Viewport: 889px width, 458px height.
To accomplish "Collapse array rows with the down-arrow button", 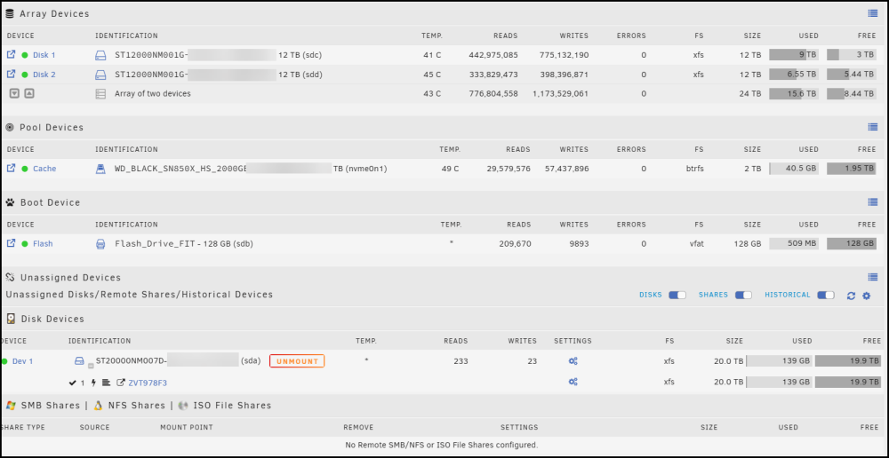I will pyautogui.click(x=15, y=93).
